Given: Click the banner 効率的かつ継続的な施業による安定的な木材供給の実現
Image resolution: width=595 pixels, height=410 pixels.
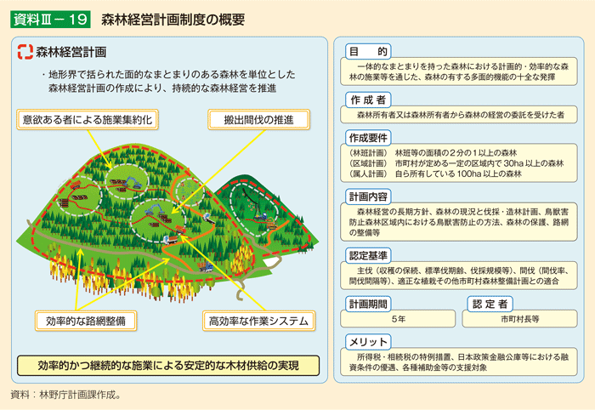Looking at the screenshot, I should point(168,366).
